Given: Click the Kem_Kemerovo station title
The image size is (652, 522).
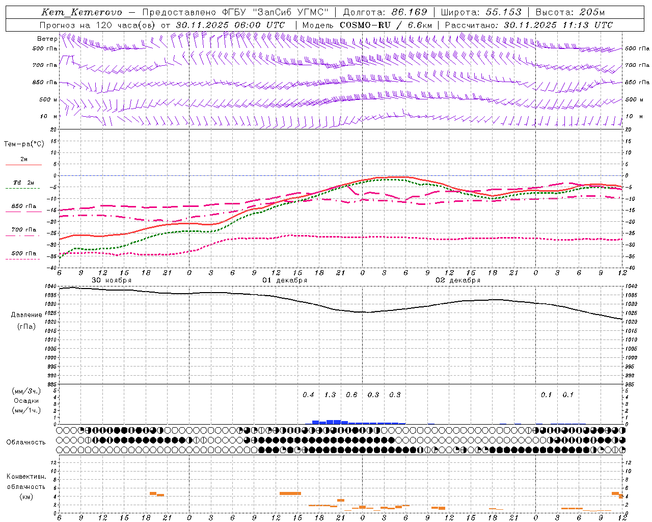Looking at the screenshot, I should (81, 12).
